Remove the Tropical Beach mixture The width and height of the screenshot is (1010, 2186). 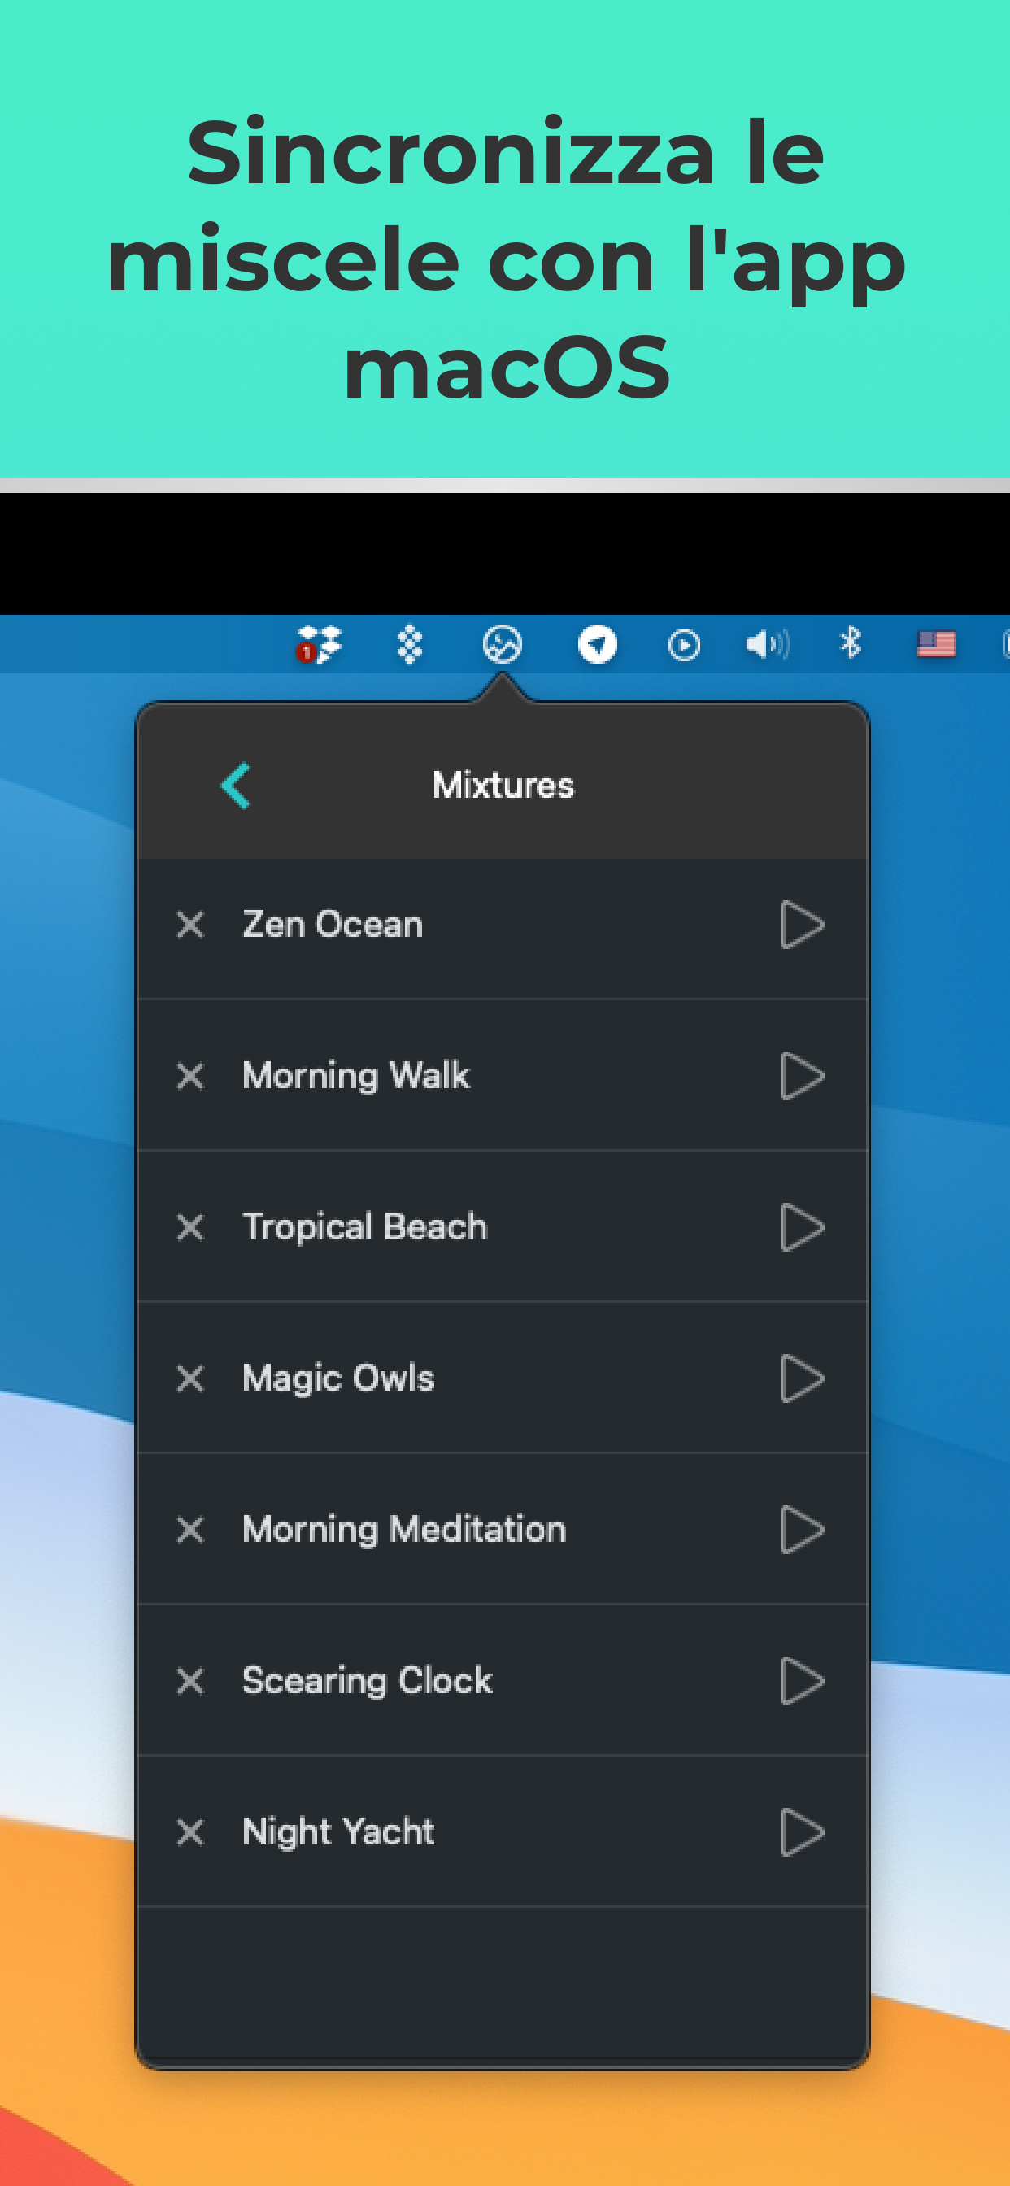tap(190, 1227)
